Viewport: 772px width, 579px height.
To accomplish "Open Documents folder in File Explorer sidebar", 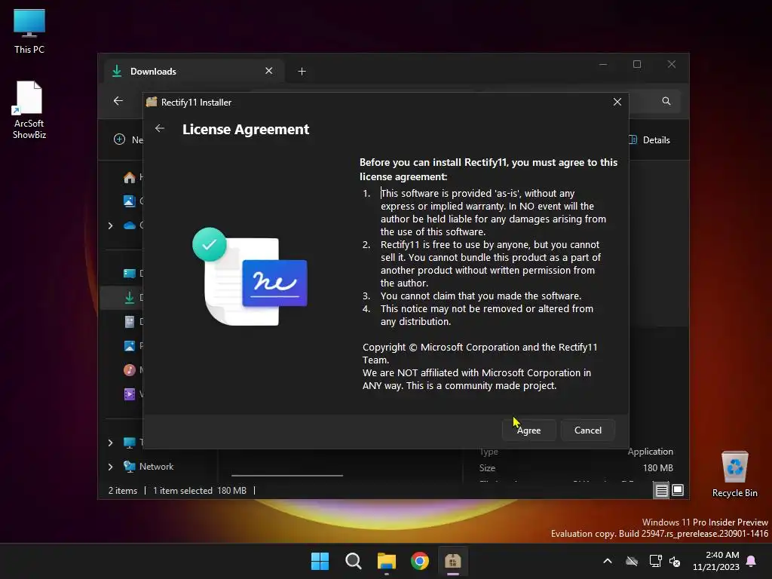I will (x=130, y=321).
